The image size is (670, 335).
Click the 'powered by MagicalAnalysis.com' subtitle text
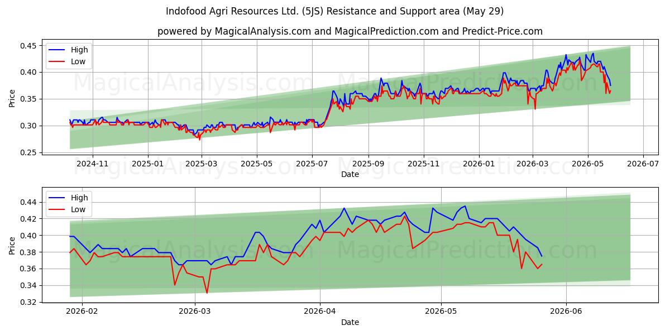click(350, 31)
